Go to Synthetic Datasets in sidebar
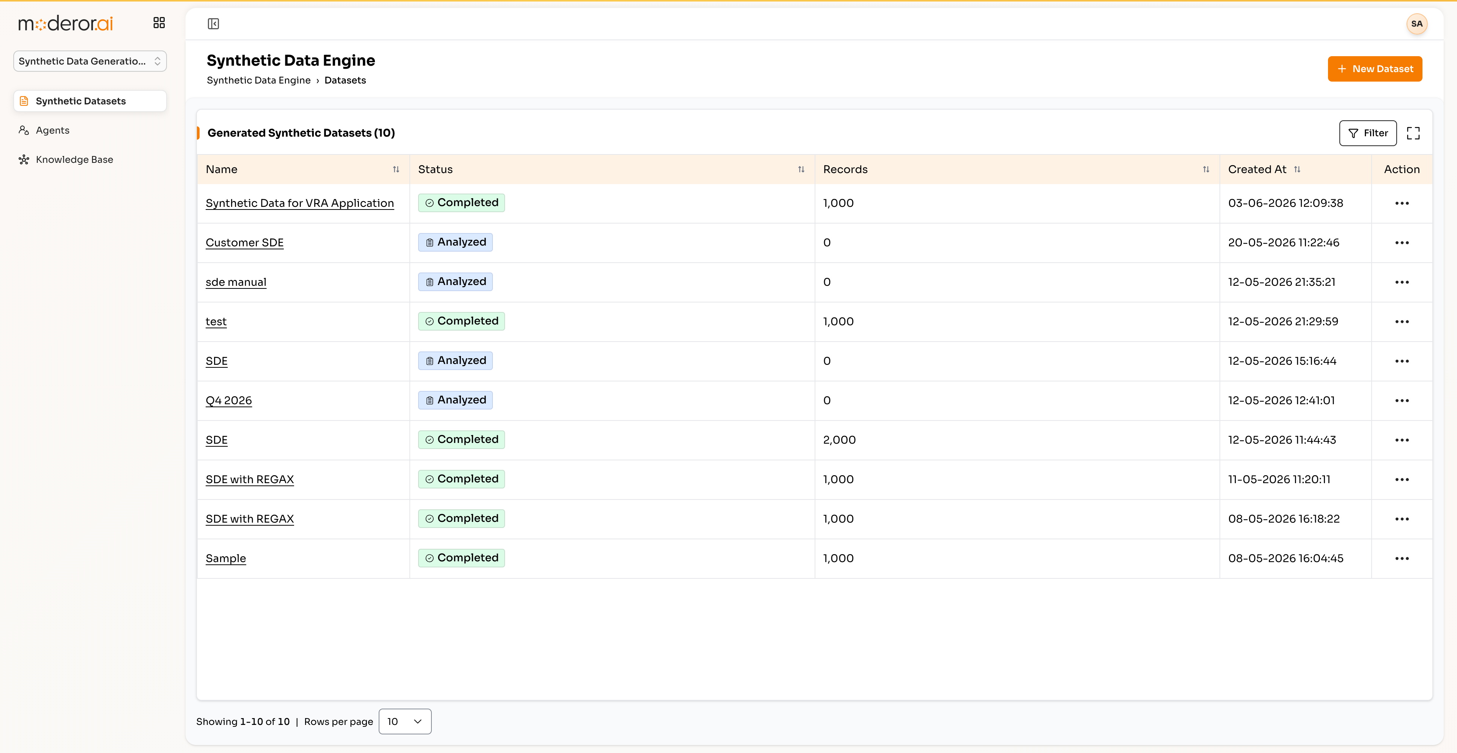1457x753 pixels. click(90, 101)
